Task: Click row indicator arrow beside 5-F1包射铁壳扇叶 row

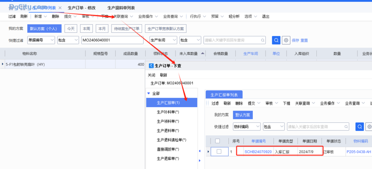Action: tap(3, 64)
